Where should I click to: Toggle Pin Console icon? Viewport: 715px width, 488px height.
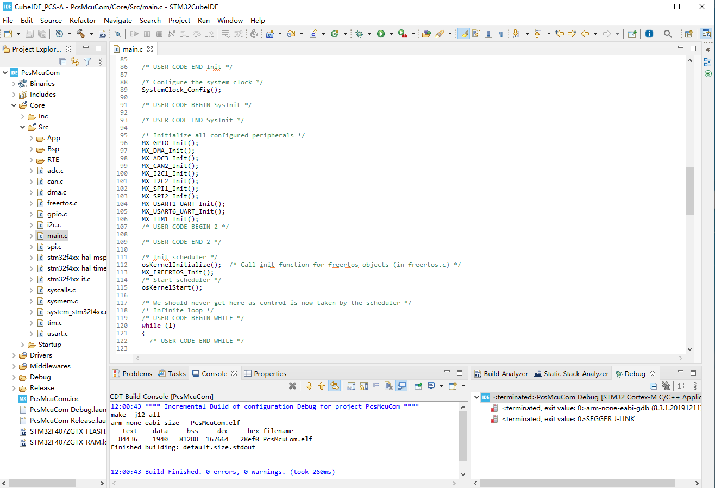(x=418, y=386)
